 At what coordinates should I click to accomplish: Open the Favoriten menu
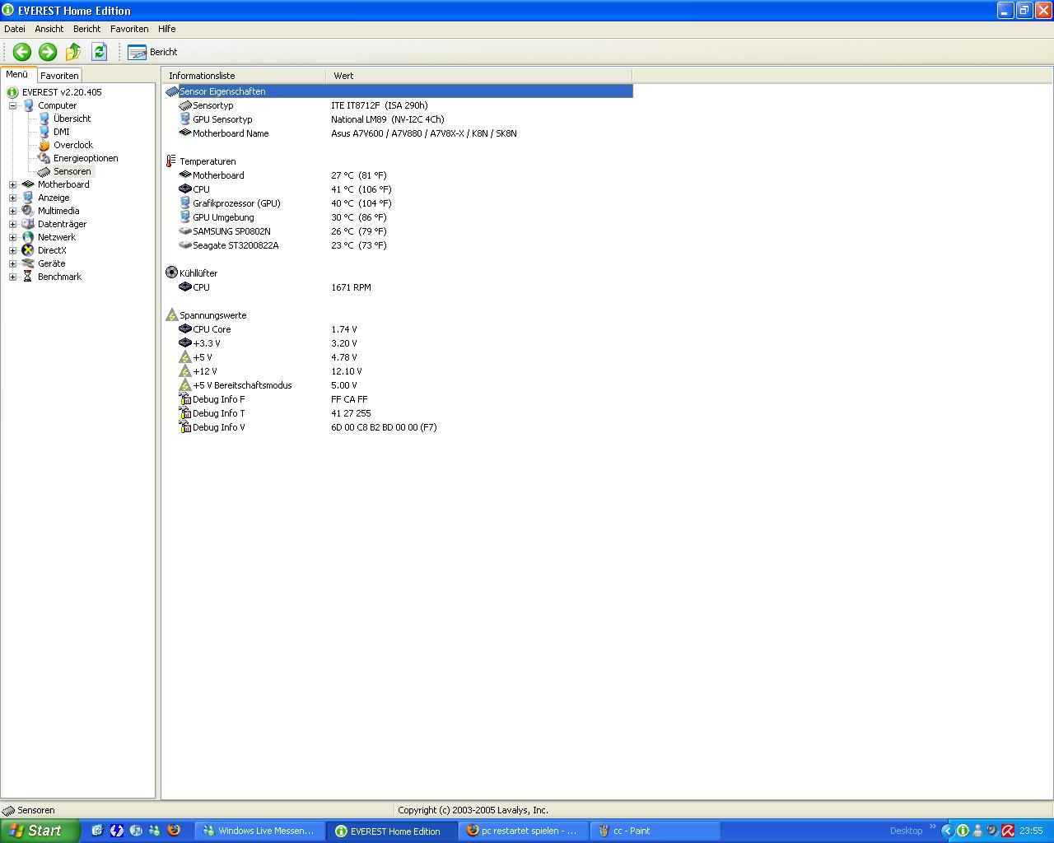tap(129, 29)
